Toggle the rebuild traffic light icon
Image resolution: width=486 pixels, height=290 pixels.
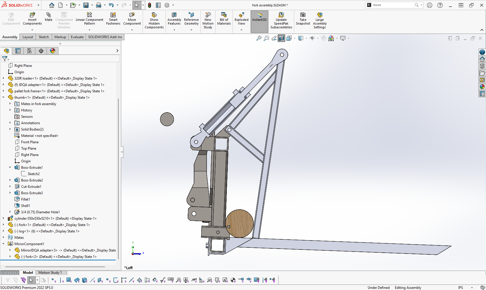150,5
